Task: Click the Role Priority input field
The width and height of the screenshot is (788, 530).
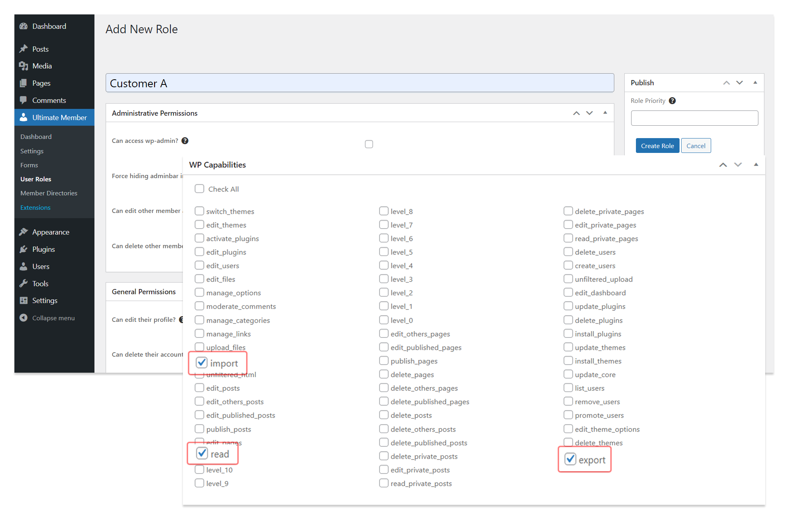Action: (694, 118)
